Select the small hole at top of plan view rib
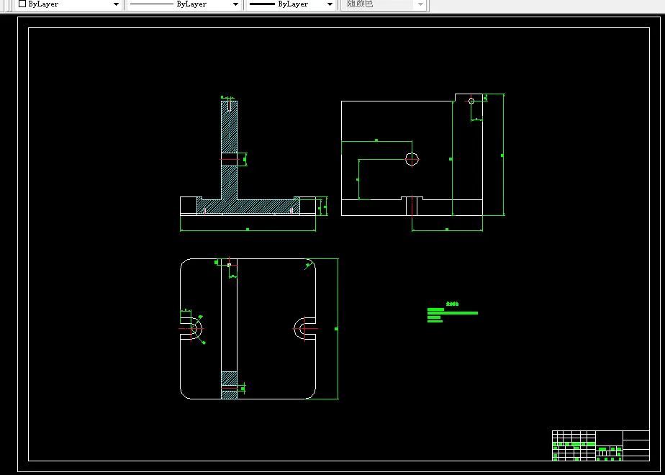665x475 pixels. point(229,265)
